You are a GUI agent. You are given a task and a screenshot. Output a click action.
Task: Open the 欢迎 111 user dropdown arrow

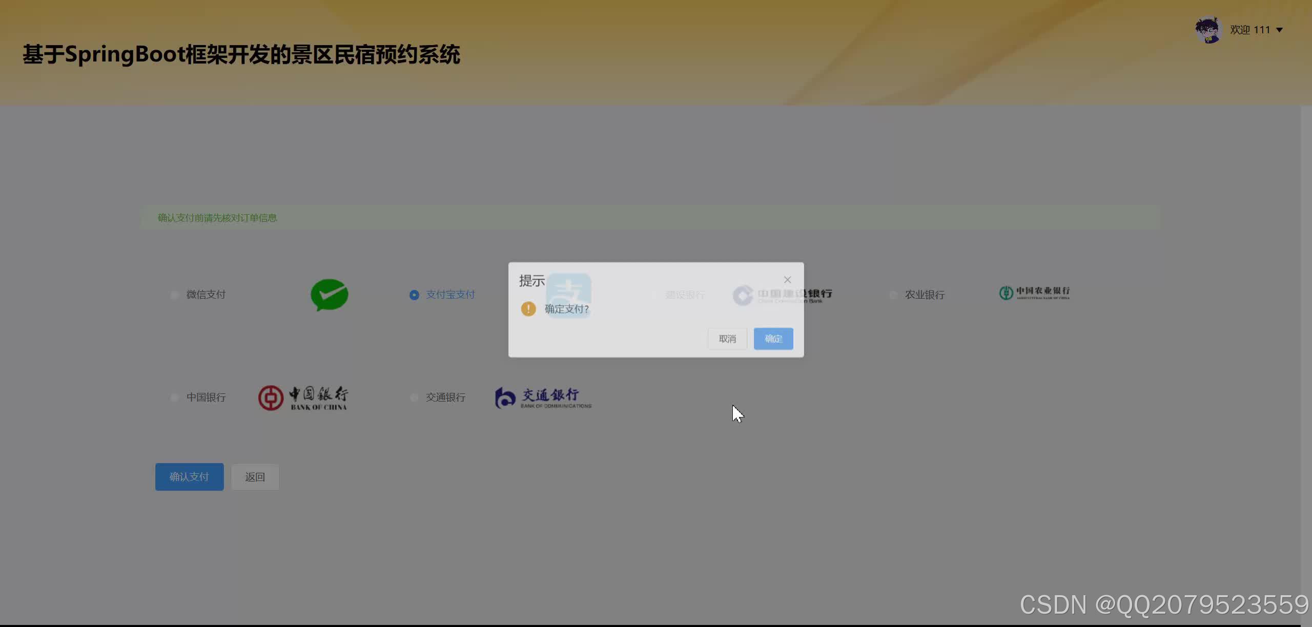(1279, 30)
